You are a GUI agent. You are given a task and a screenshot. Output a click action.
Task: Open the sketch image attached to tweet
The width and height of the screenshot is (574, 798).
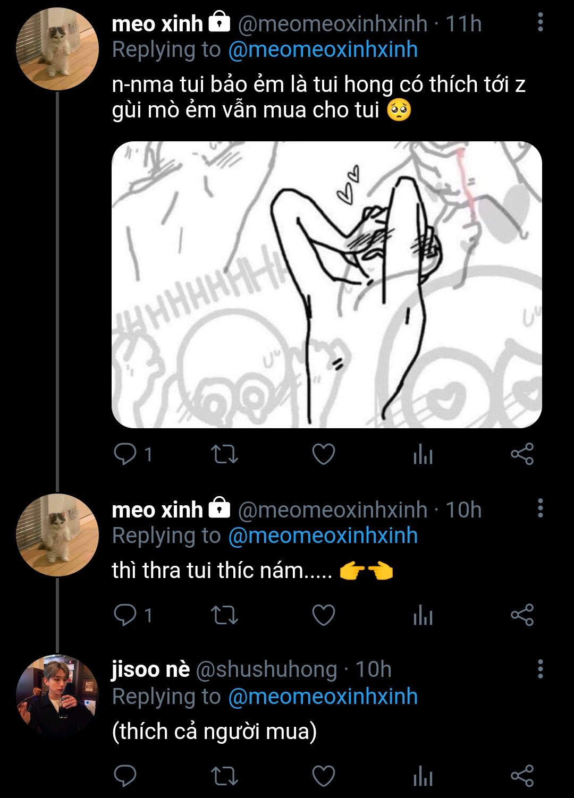pos(326,284)
